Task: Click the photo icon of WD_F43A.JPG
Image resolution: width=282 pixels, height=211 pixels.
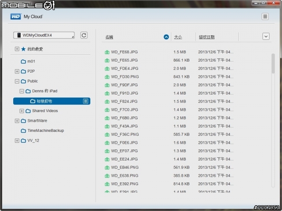Action: pyautogui.click(x=107, y=127)
